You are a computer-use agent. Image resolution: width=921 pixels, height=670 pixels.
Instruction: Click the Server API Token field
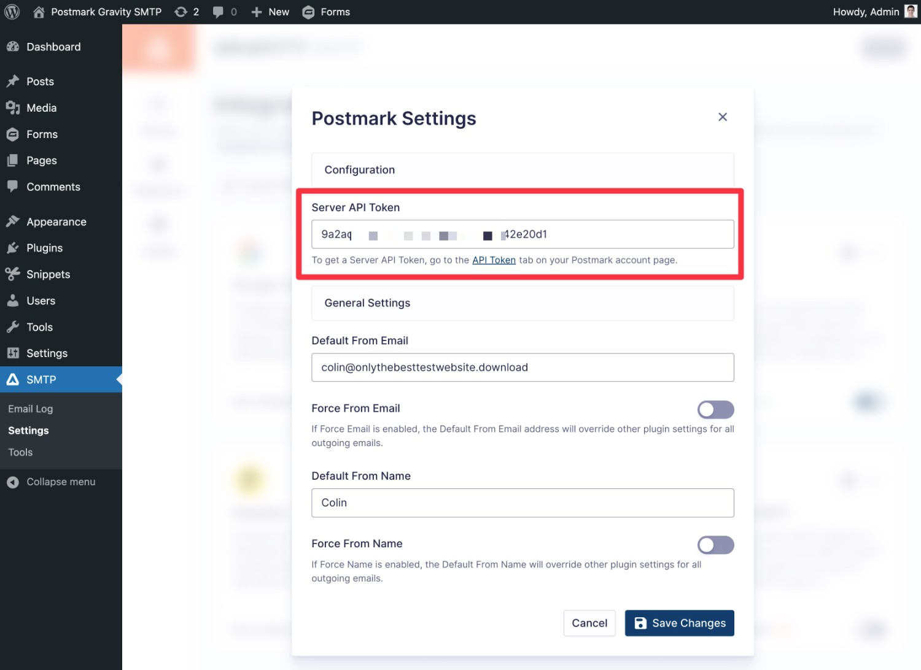[x=523, y=234]
